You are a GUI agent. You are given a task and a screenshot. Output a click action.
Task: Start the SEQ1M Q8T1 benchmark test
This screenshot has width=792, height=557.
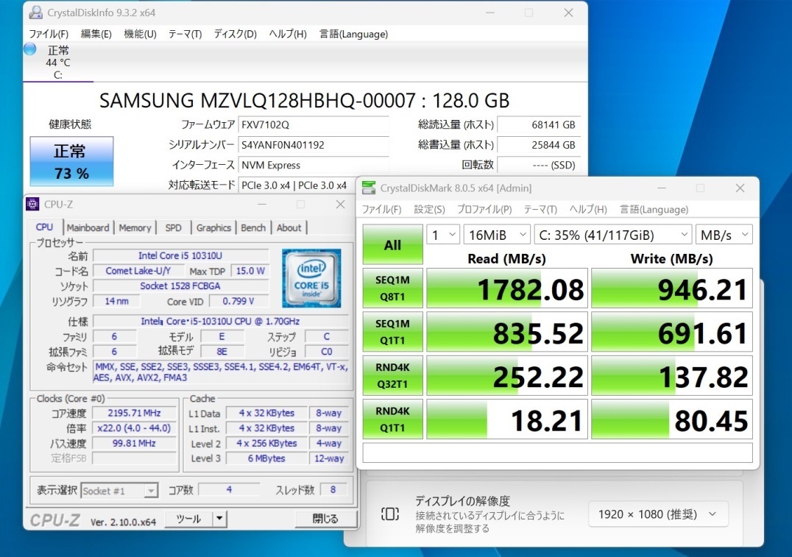[x=392, y=288]
